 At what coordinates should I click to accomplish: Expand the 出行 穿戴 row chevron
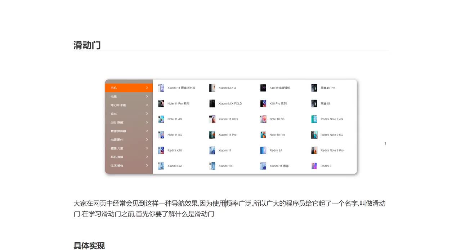tap(147, 122)
